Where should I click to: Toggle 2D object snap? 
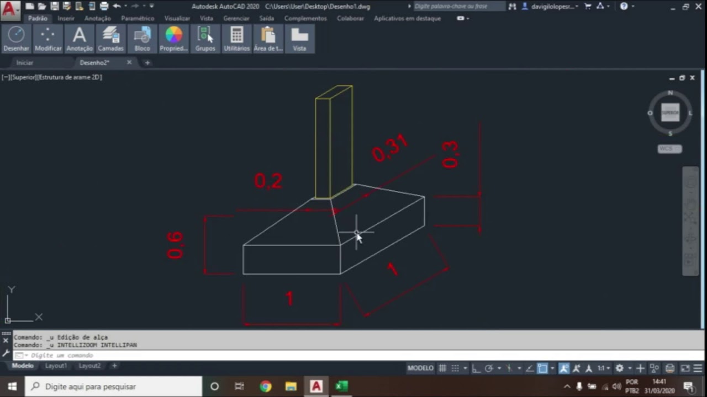click(x=542, y=368)
